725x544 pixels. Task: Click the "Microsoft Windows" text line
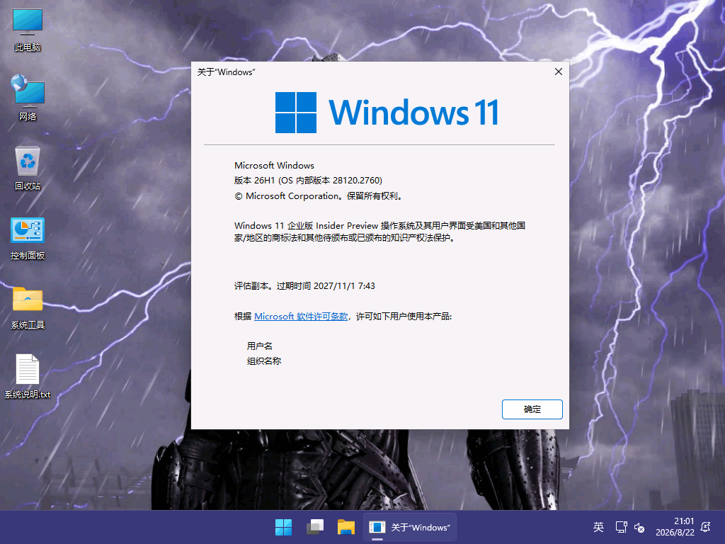[x=274, y=166]
